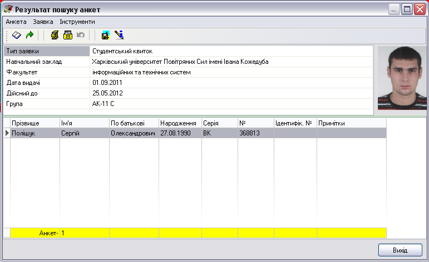Click the Харківський університет value
Screen dimensions: 429x262
(180, 62)
